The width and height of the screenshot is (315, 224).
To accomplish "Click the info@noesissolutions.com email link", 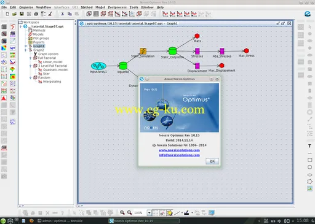I will pos(180,155).
